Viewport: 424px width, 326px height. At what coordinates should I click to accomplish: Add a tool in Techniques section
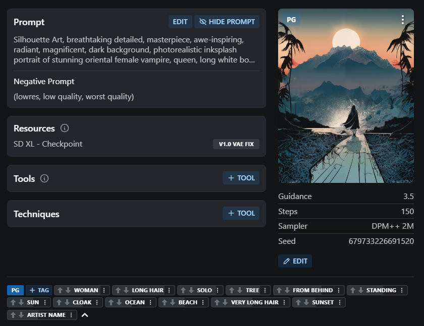click(x=241, y=213)
